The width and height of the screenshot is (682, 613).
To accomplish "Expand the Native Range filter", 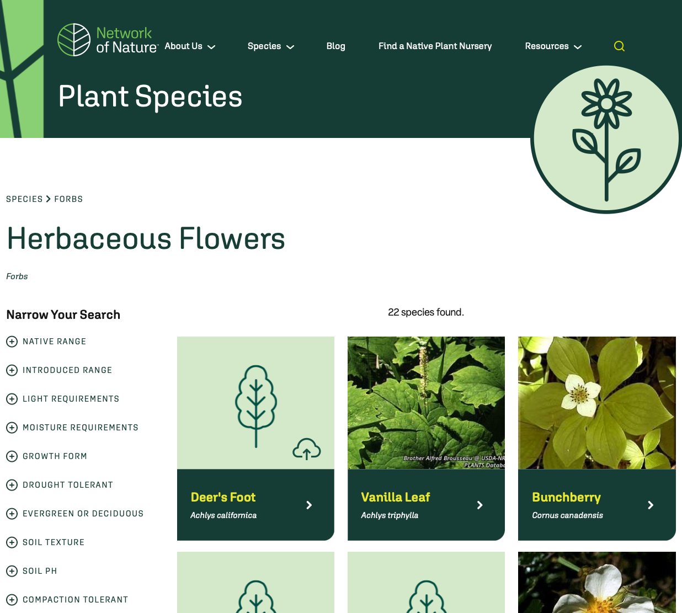I will (x=12, y=342).
